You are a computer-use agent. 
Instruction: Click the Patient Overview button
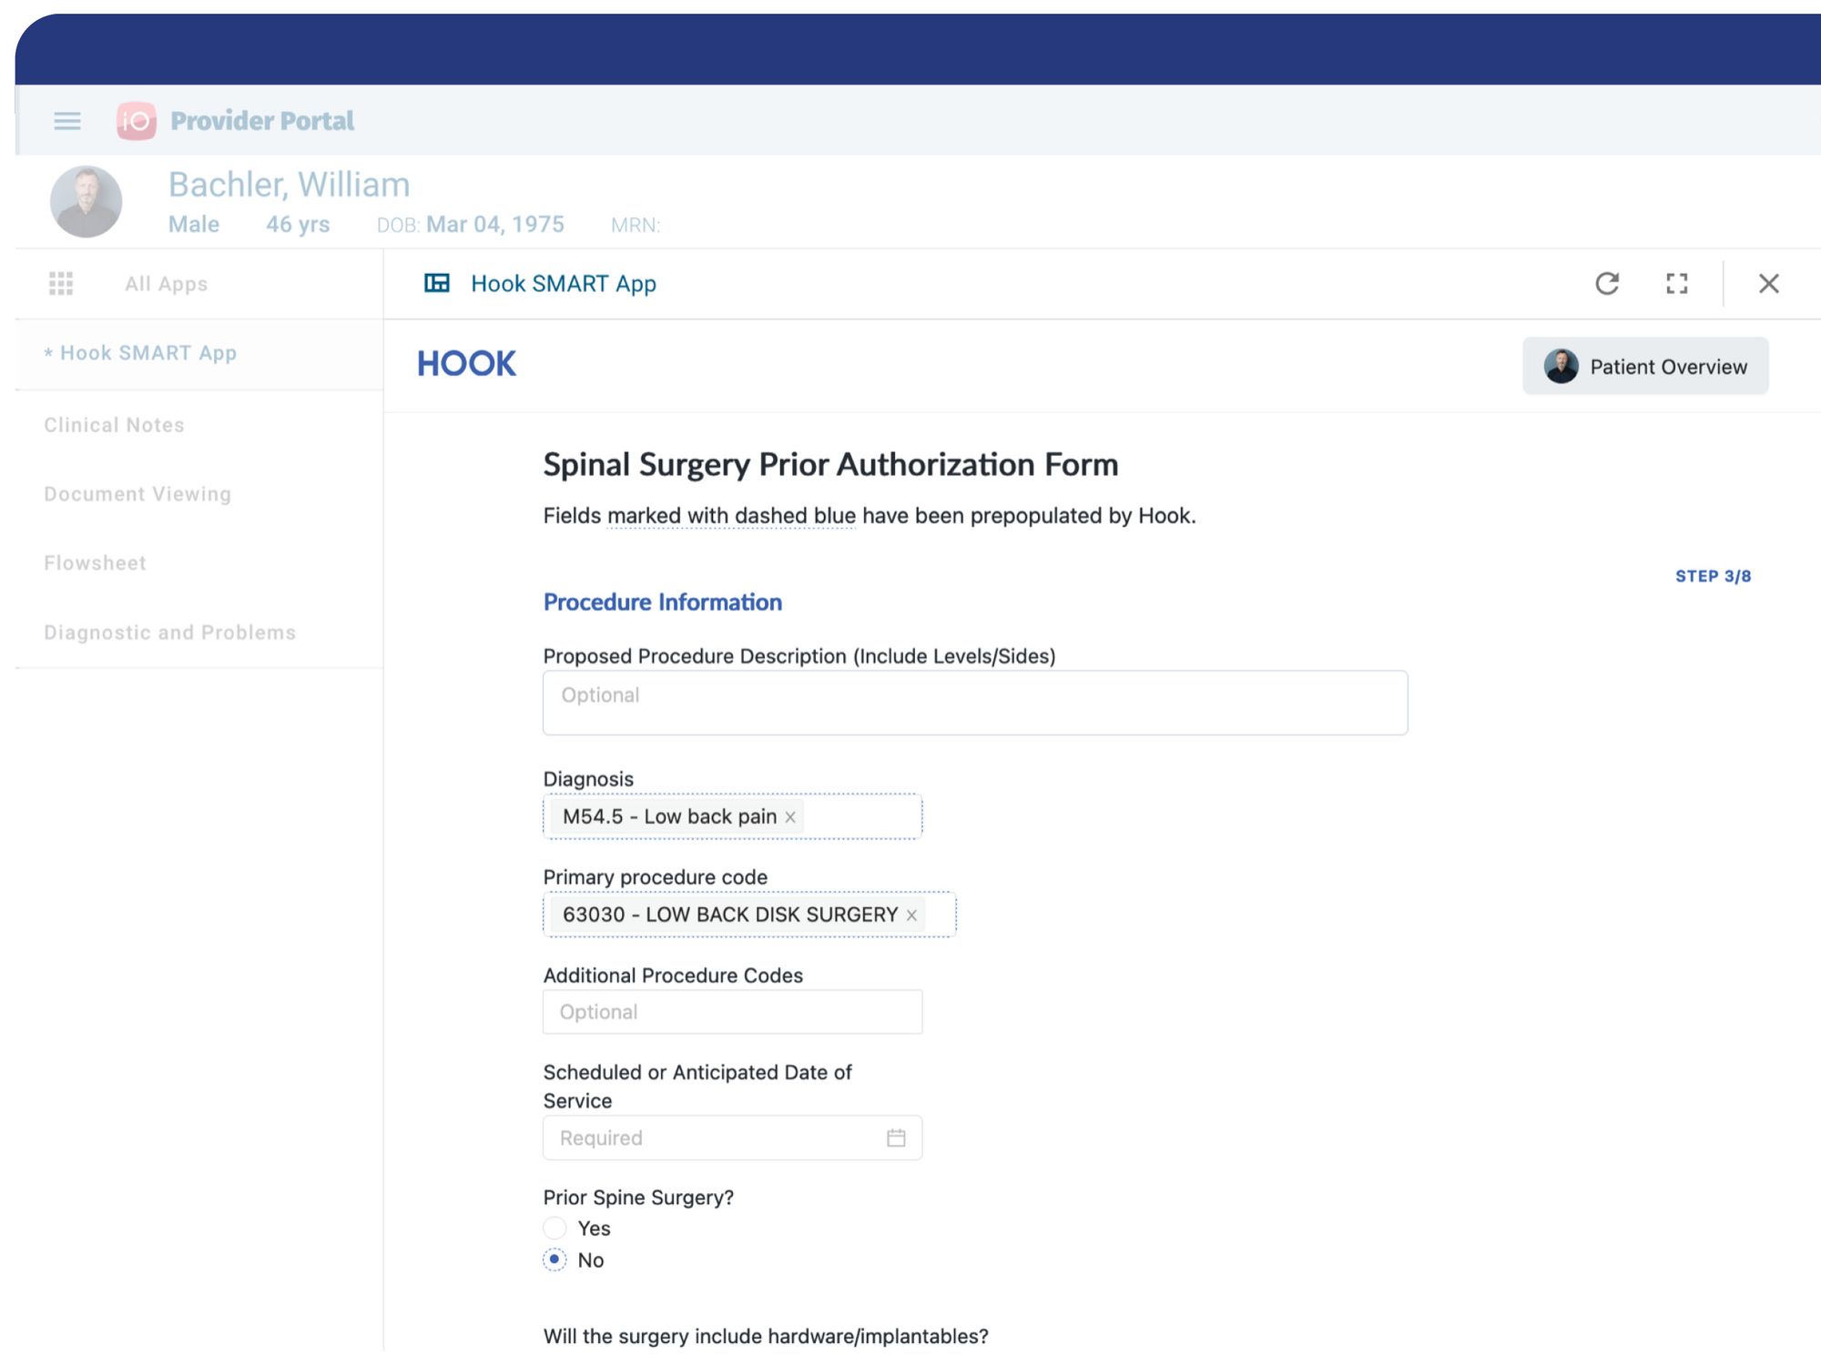(x=1645, y=367)
